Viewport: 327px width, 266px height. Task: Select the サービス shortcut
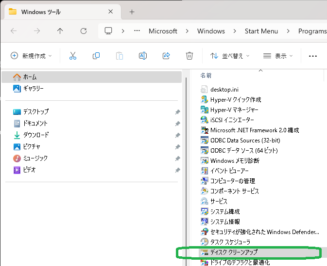tap(214, 202)
